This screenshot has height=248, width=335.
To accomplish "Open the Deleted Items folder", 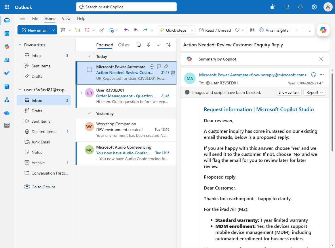I will pyautogui.click(x=44, y=132).
